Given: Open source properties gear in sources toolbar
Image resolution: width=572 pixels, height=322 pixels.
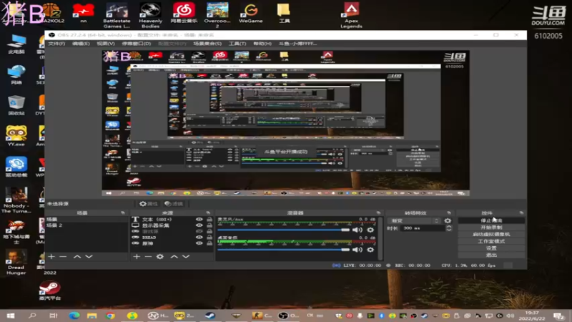Looking at the screenshot, I should point(159,257).
